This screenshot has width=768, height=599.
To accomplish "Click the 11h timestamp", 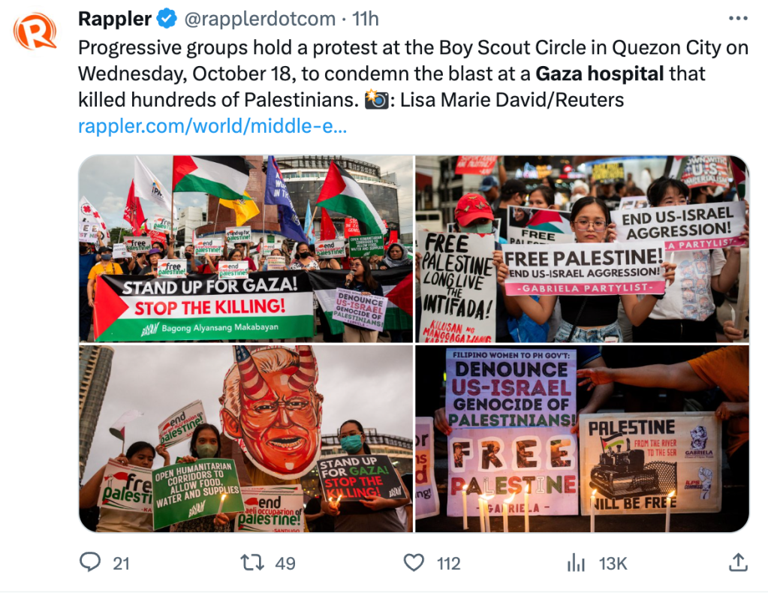I will click(366, 19).
